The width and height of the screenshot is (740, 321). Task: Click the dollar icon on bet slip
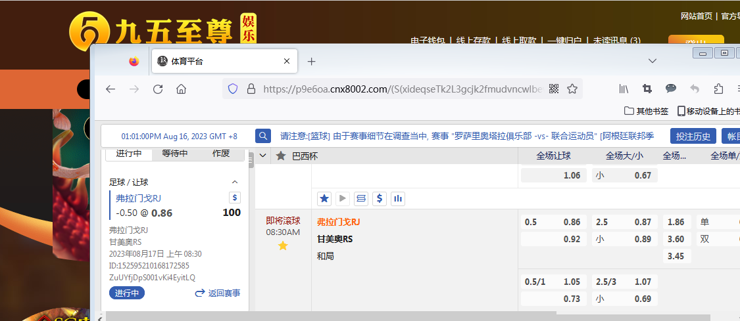coord(235,198)
